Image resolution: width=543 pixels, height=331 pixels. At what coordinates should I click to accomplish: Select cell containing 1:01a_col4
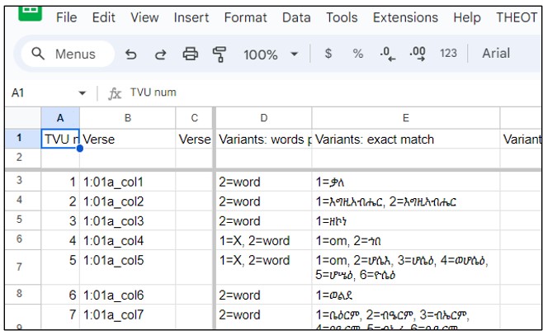pos(127,241)
